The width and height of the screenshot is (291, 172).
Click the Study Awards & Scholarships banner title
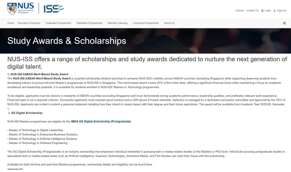(67, 41)
